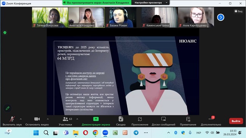
Task: Open the Приложения apps panel
Action: tap(140, 121)
